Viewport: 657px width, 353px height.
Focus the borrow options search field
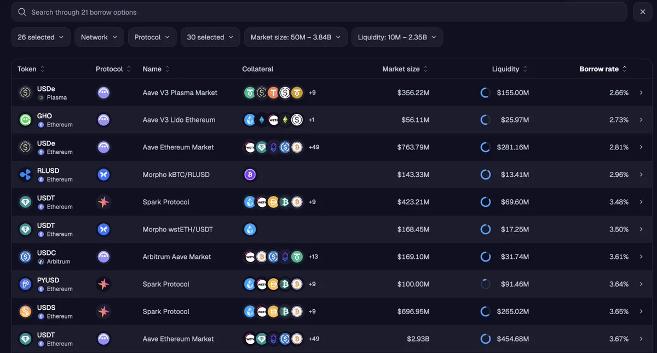[x=319, y=12]
